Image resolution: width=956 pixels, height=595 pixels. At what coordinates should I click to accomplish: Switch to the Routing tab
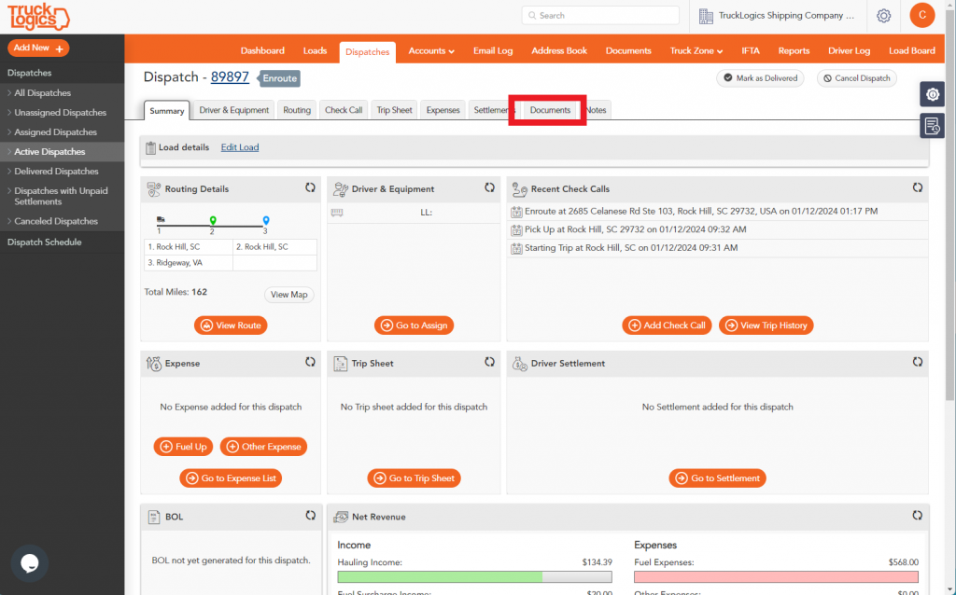click(x=297, y=110)
